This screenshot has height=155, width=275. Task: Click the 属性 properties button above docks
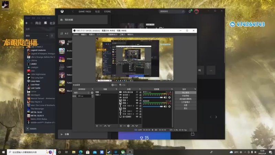[114, 85]
